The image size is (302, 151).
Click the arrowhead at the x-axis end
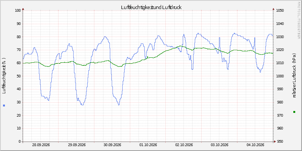click(275, 142)
